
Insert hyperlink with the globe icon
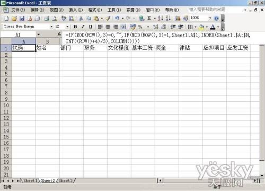point(142,18)
